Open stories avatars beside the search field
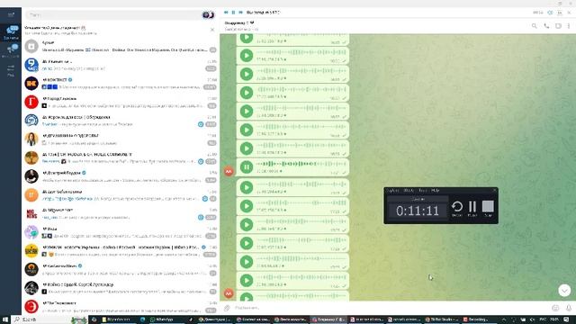 [x=208, y=15]
